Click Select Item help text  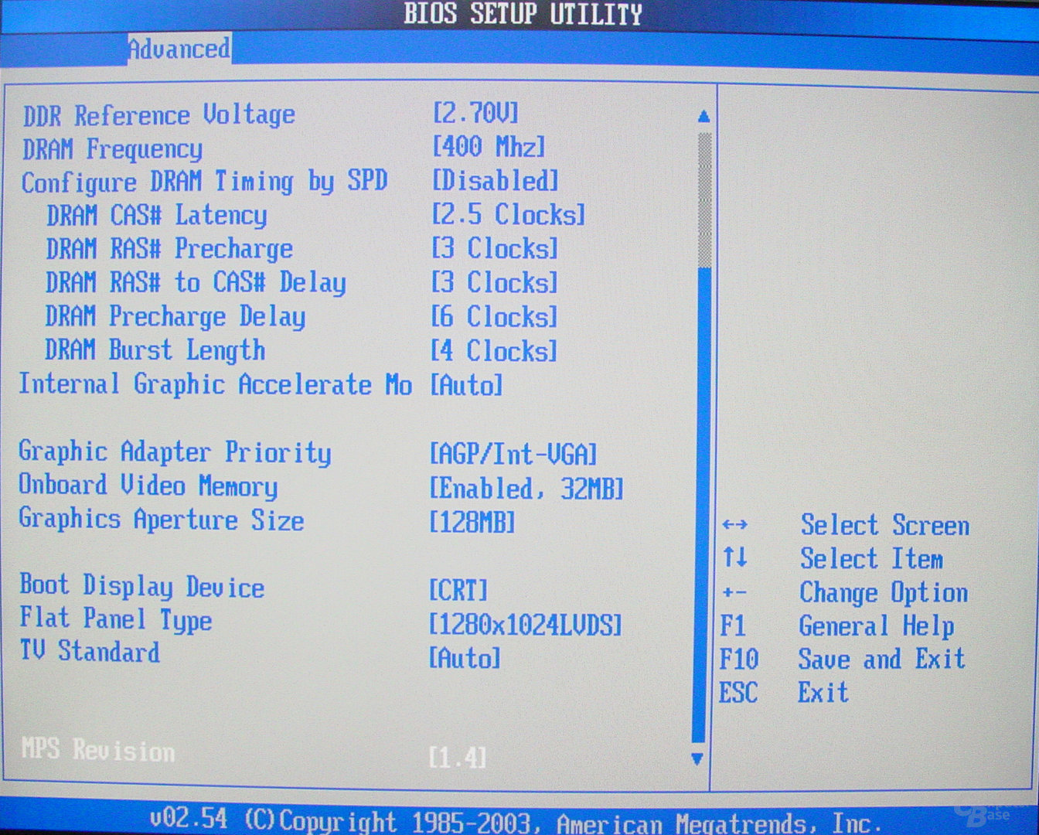(x=872, y=559)
